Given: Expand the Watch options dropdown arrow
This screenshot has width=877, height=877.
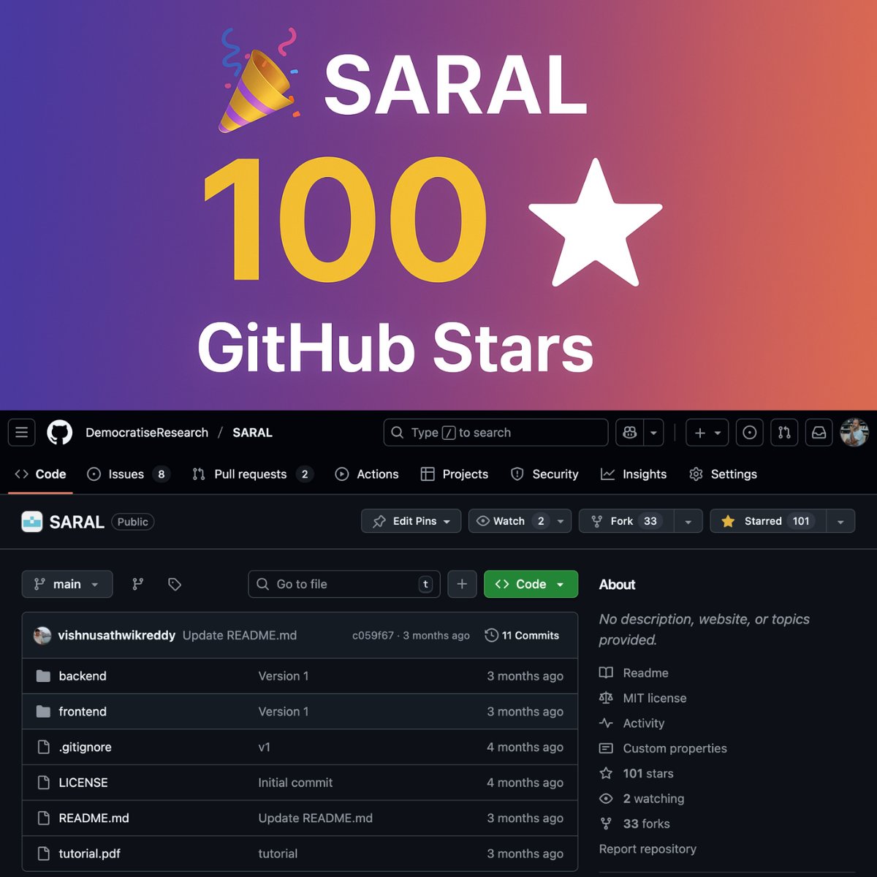Looking at the screenshot, I should (x=561, y=521).
